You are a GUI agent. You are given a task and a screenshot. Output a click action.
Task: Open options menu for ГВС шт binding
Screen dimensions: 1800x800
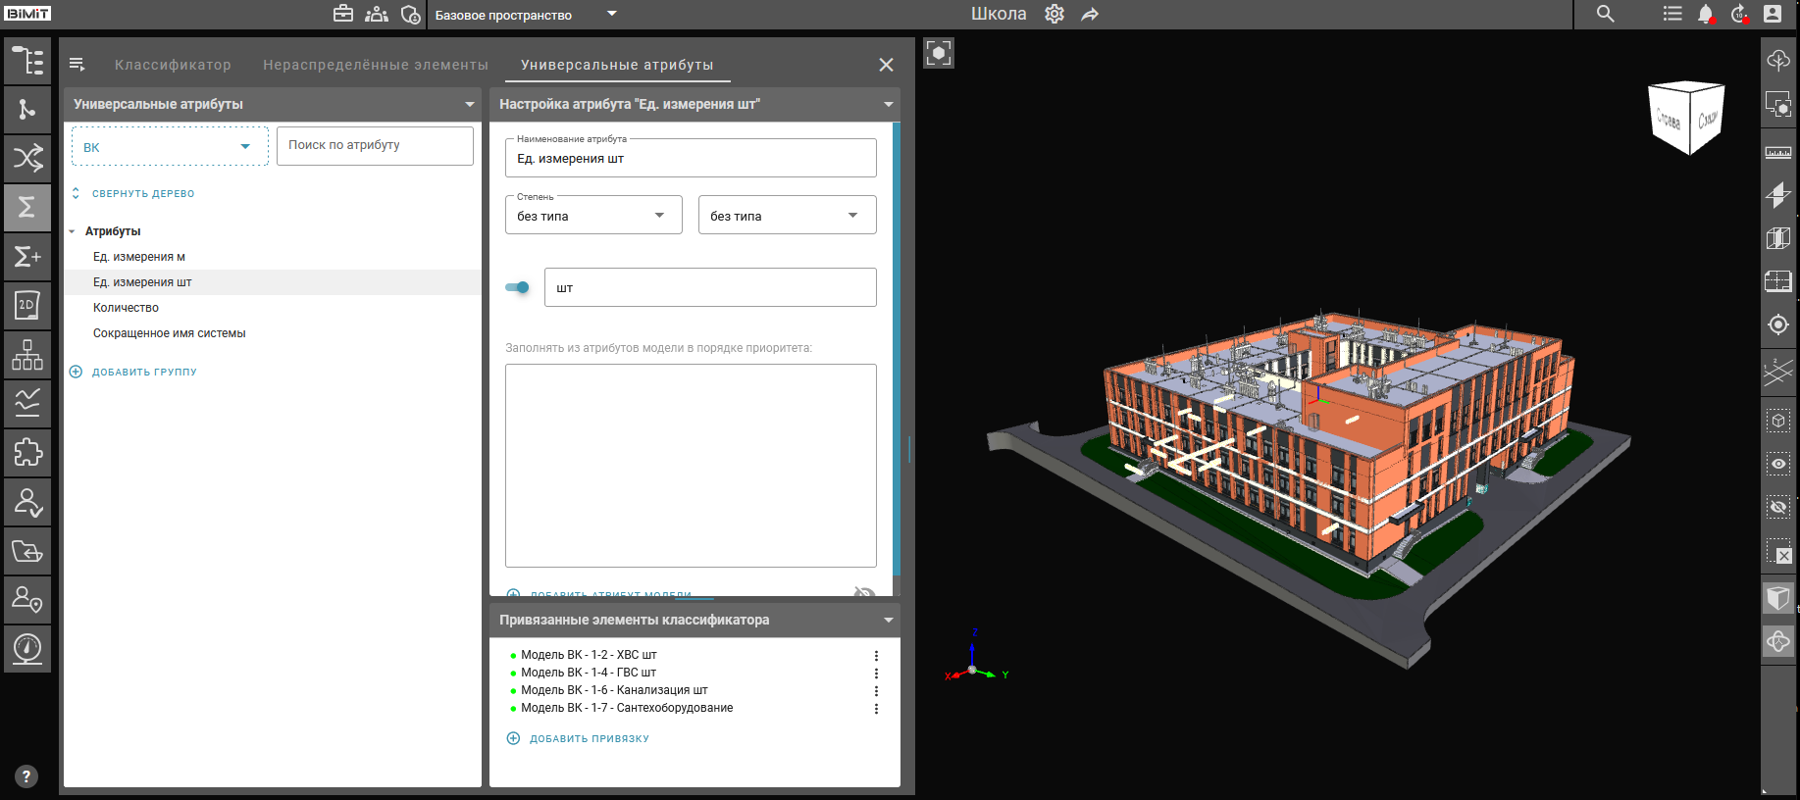coord(876,674)
